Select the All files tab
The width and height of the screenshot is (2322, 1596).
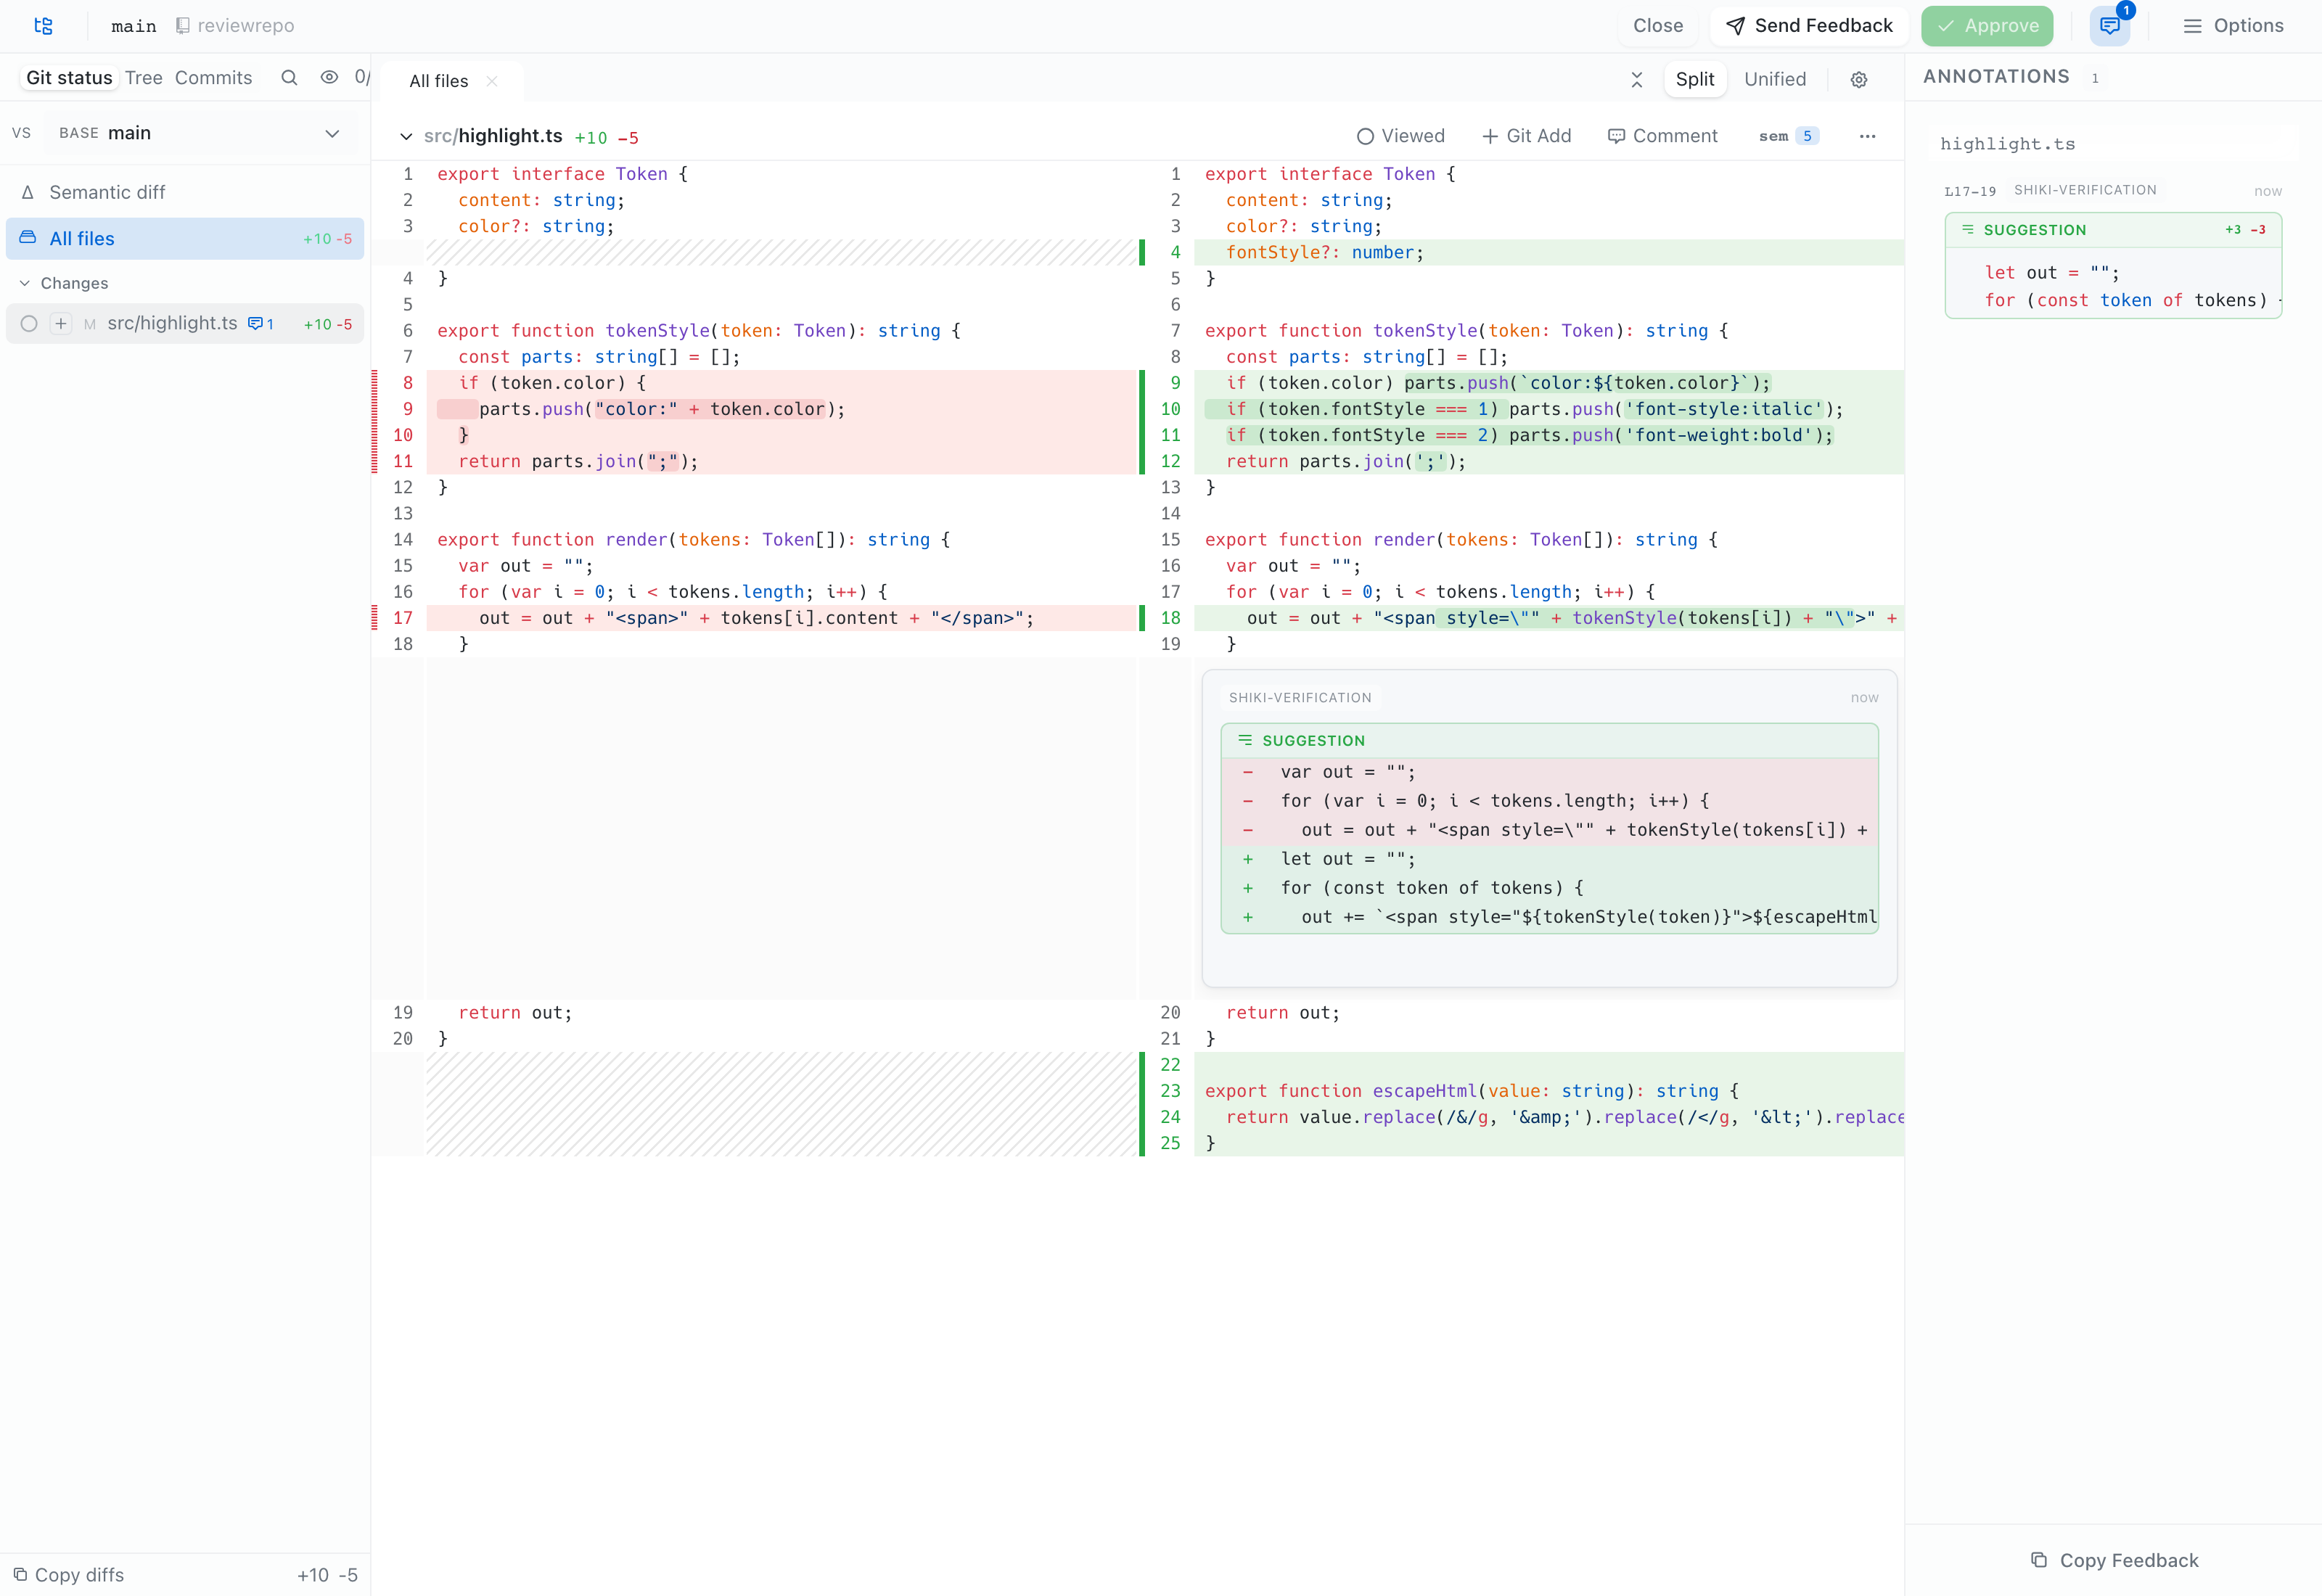click(438, 81)
